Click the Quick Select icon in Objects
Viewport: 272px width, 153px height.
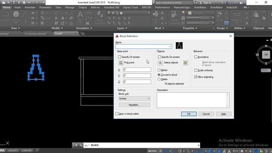tap(185, 63)
